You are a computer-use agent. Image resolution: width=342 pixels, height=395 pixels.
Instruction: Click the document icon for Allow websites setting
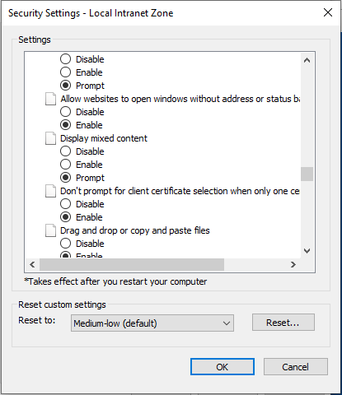point(51,99)
